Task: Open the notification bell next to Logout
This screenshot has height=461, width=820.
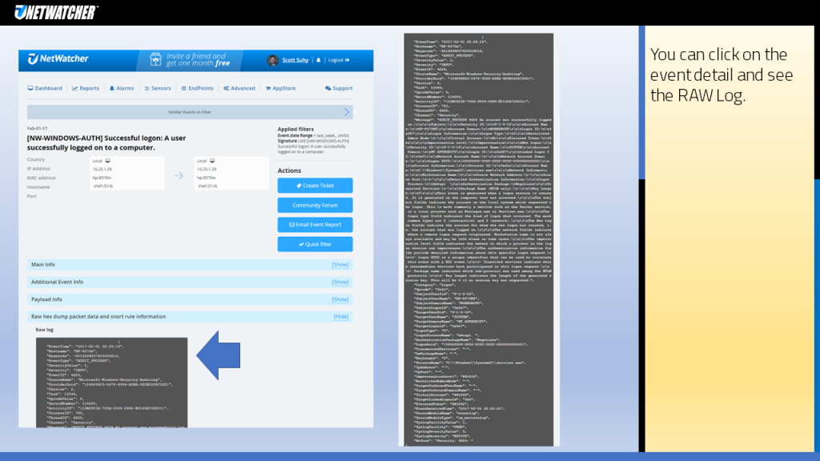Action: [x=317, y=60]
